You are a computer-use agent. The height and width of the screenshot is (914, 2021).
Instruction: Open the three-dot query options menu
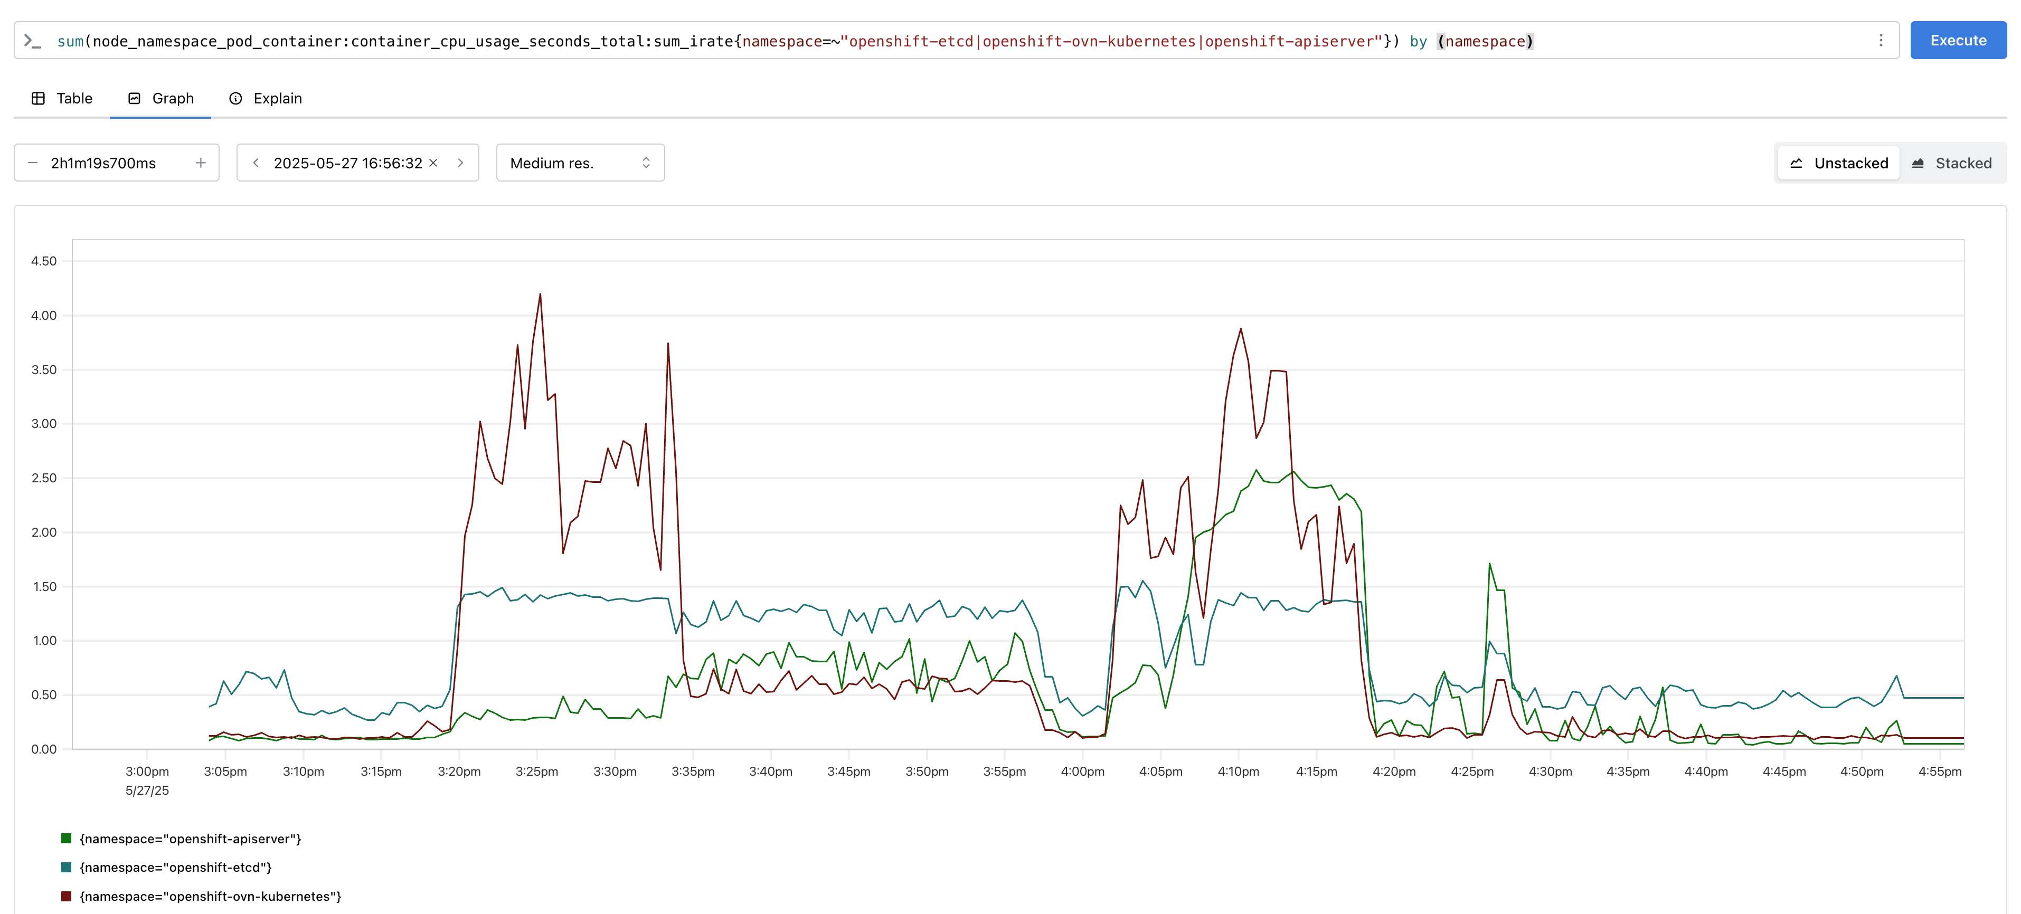click(1881, 41)
